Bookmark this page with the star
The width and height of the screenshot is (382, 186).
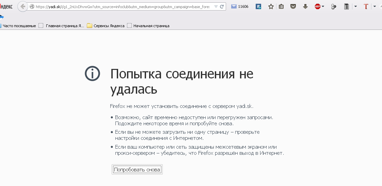[x=271, y=6]
